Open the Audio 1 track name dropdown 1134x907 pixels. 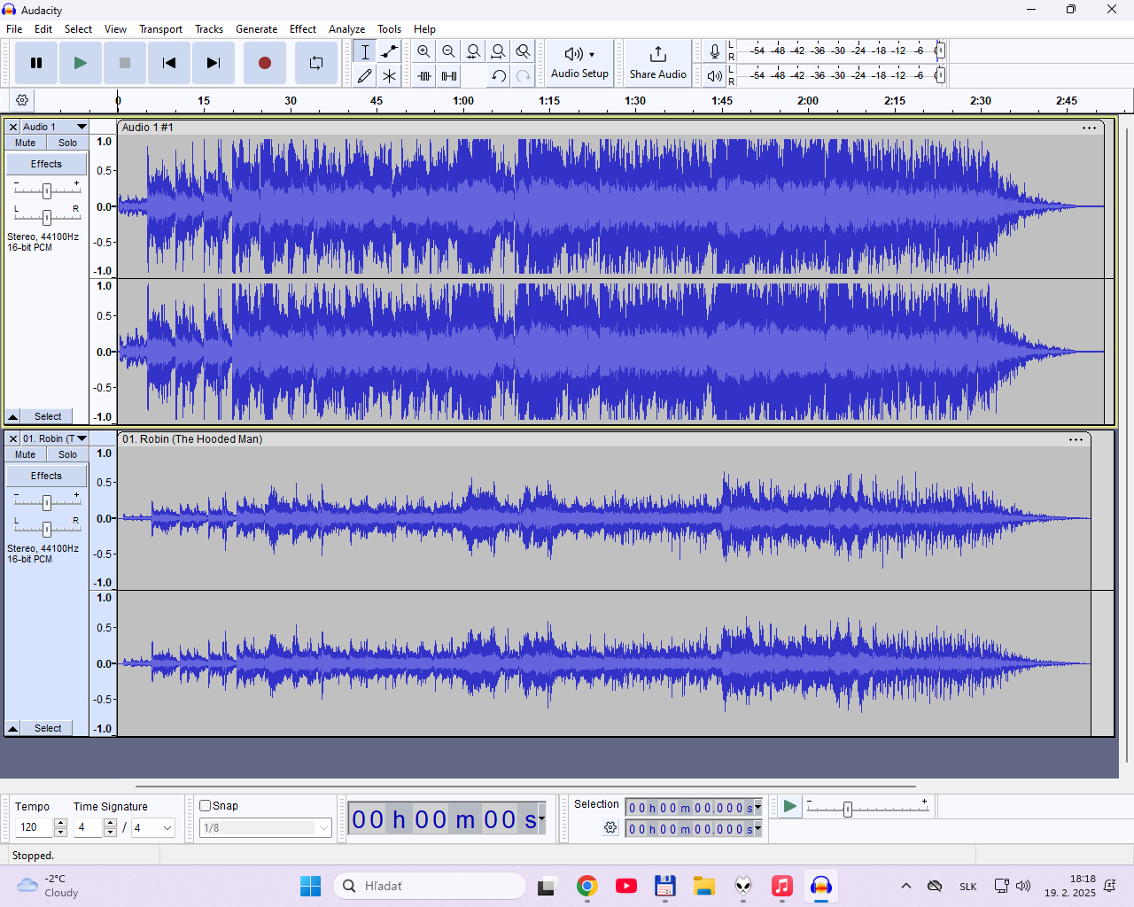coord(54,127)
